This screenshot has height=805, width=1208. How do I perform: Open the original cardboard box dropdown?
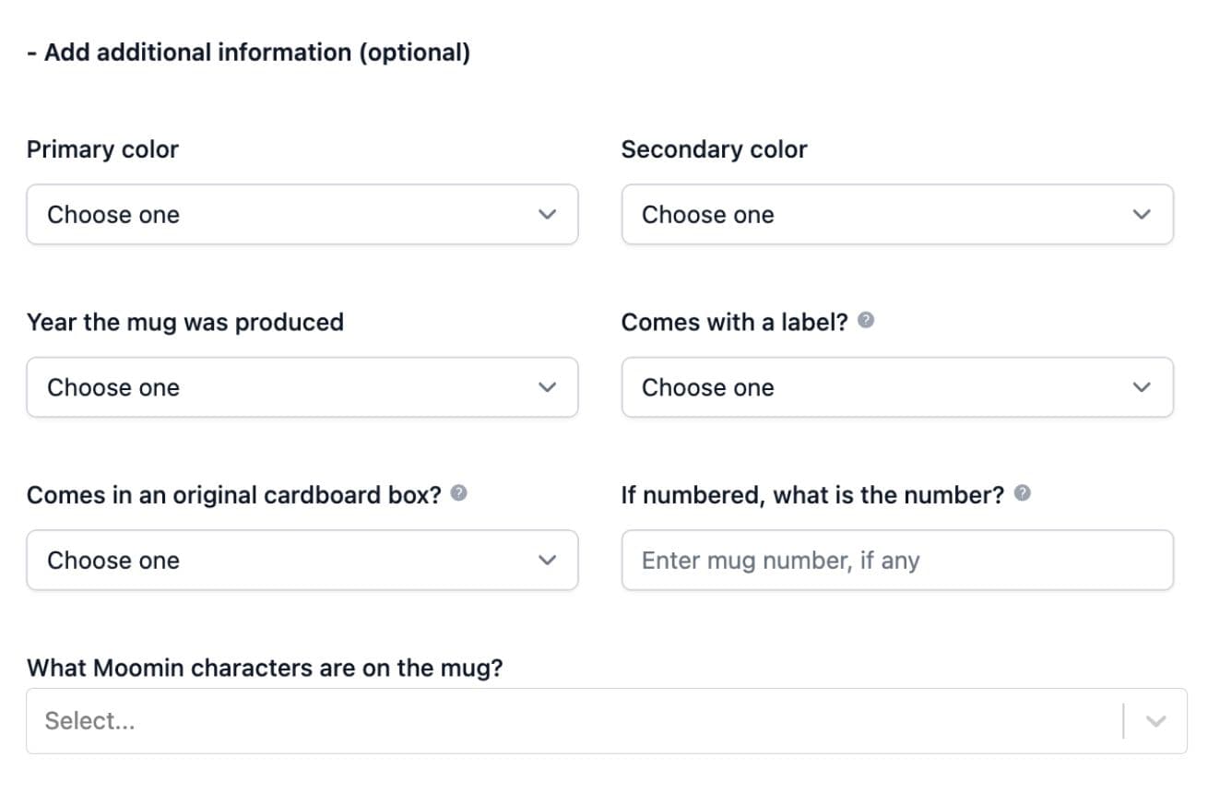pyautogui.click(x=302, y=560)
